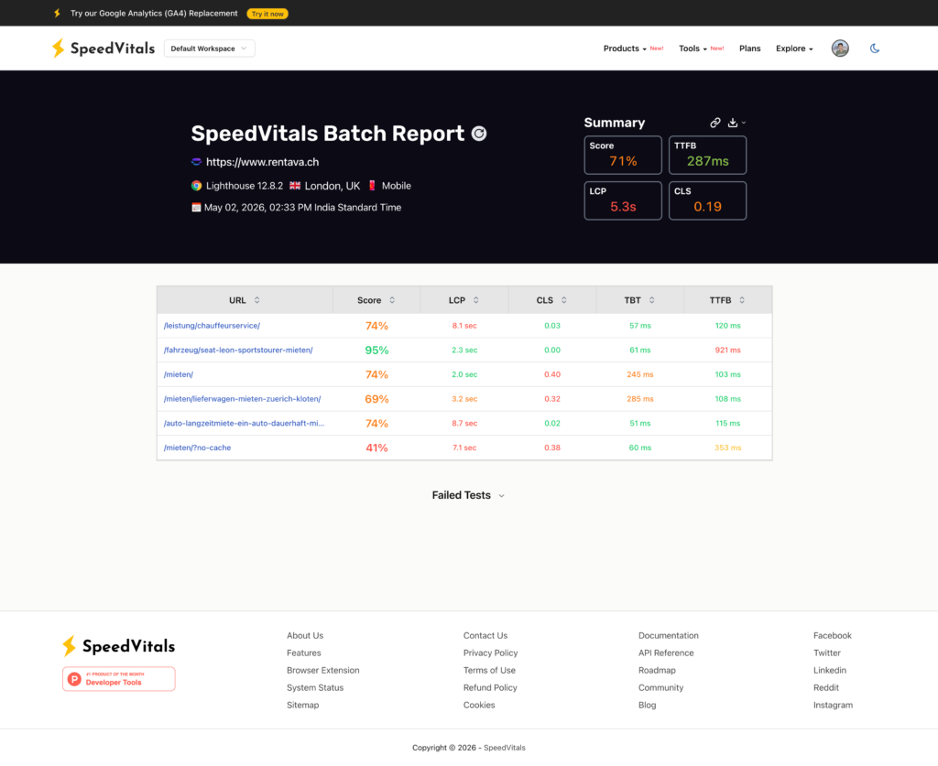Open the download report icon menu
This screenshot has height=766, width=938.
736,123
